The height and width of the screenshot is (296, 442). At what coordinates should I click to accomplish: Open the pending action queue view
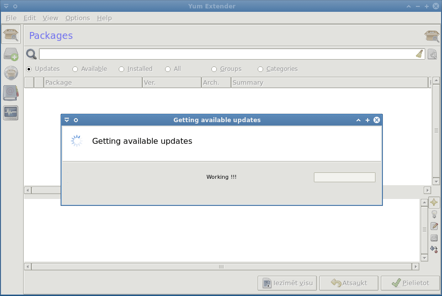point(11,54)
